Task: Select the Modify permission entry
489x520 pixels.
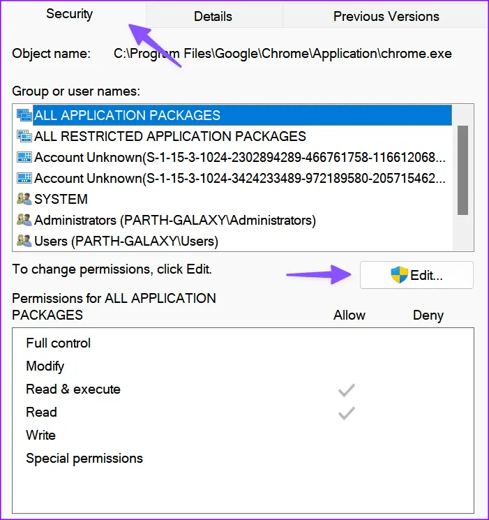Action: tap(45, 366)
